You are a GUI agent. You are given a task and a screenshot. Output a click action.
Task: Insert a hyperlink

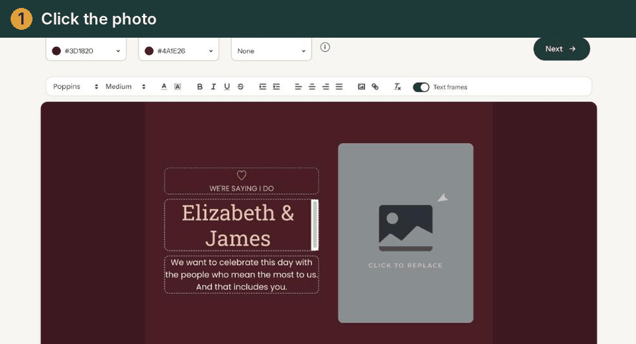pyautogui.click(x=375, y=87)
